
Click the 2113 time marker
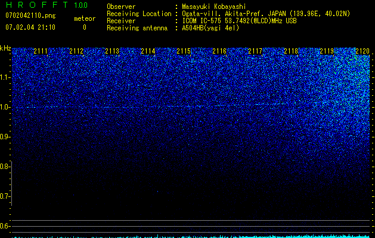click(112, 51)
